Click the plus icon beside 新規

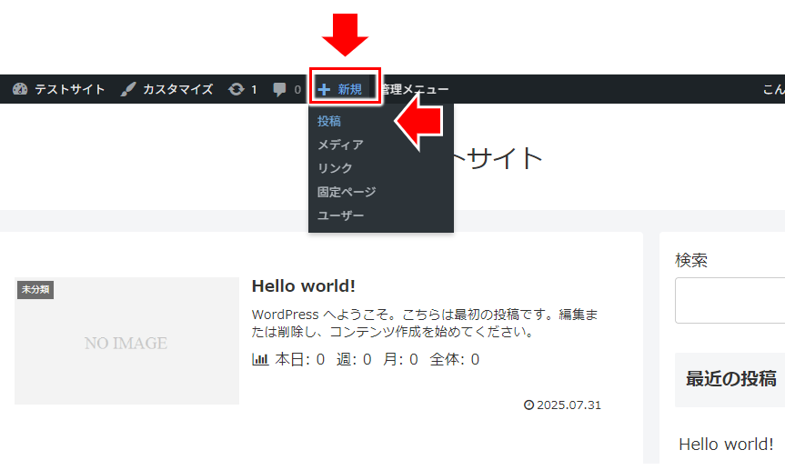click(324, 90)
